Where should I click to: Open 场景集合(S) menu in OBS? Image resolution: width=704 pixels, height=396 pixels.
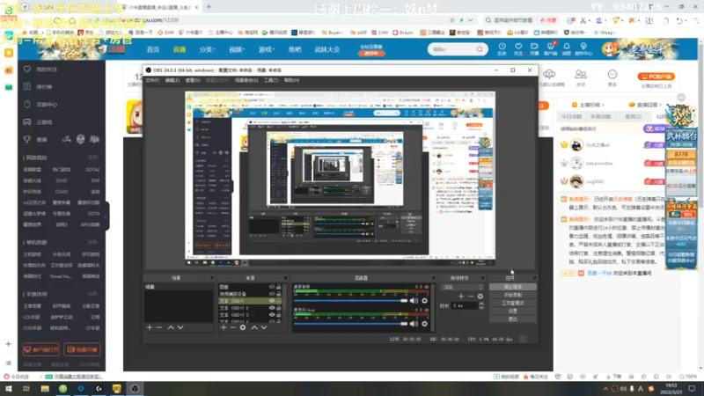click(x=246, y=80)
